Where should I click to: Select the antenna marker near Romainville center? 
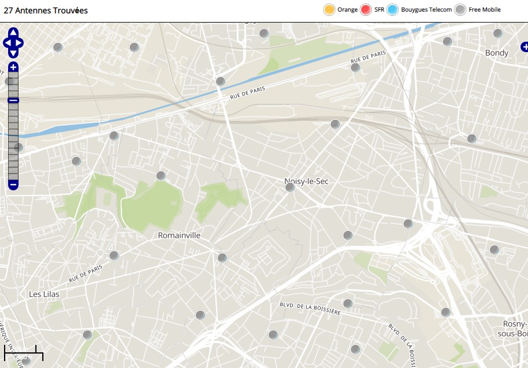pos(222,257)
